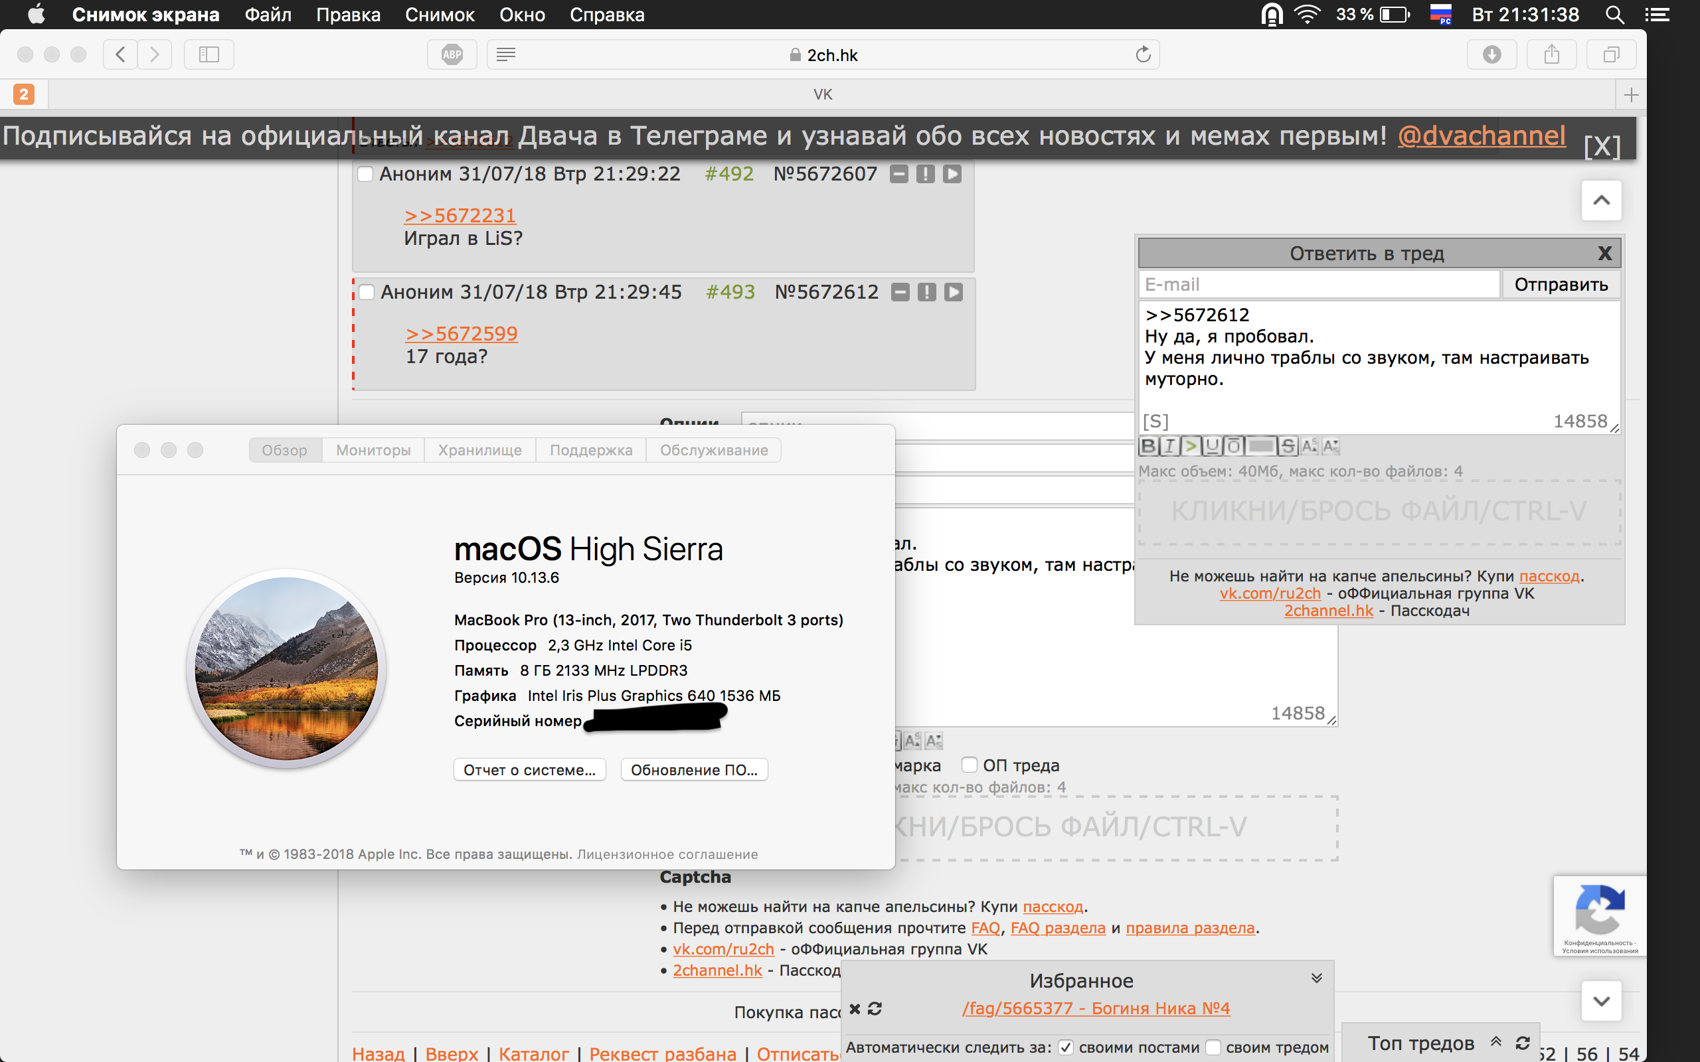Image resolution: width=1700 pixels, height=1062 pixels.
Task: Check auto-follow своим тредом
Action: point(1213,1047)
